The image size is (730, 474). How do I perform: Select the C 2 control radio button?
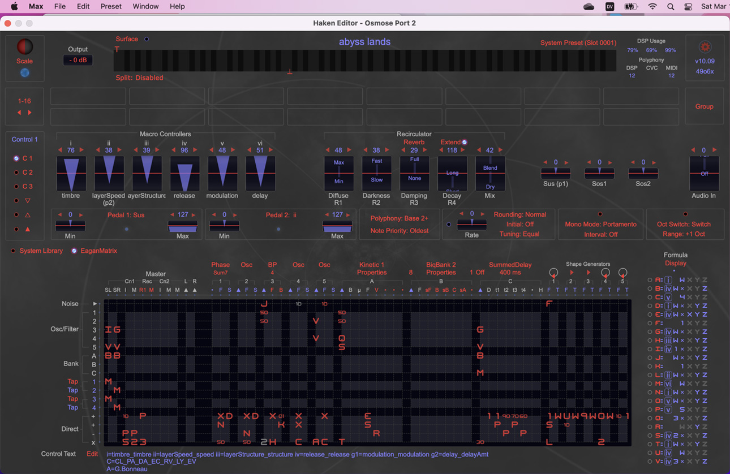coord(16,173)
